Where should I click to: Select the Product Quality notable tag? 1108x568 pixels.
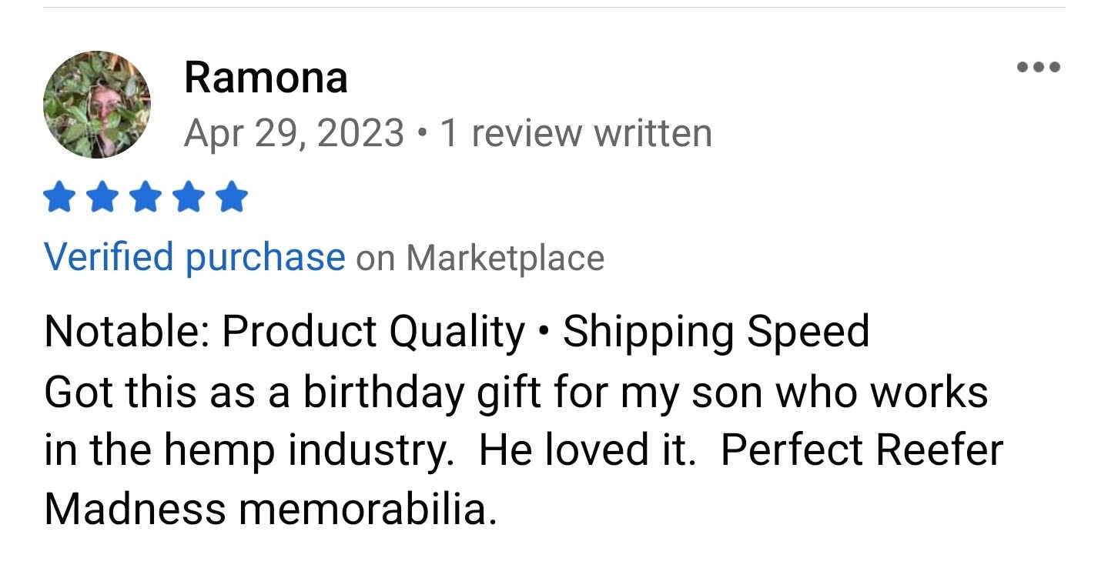[373, 332]
